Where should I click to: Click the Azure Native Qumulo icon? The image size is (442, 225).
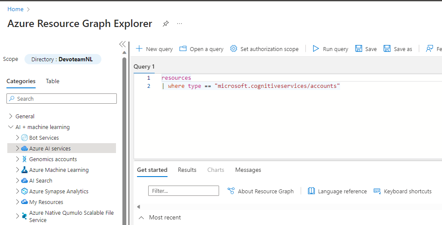(24, 216)
